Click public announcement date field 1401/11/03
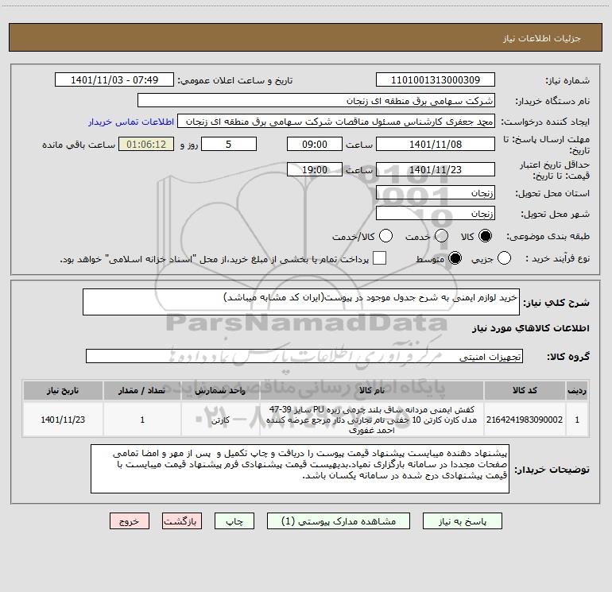 click(114, 80)
